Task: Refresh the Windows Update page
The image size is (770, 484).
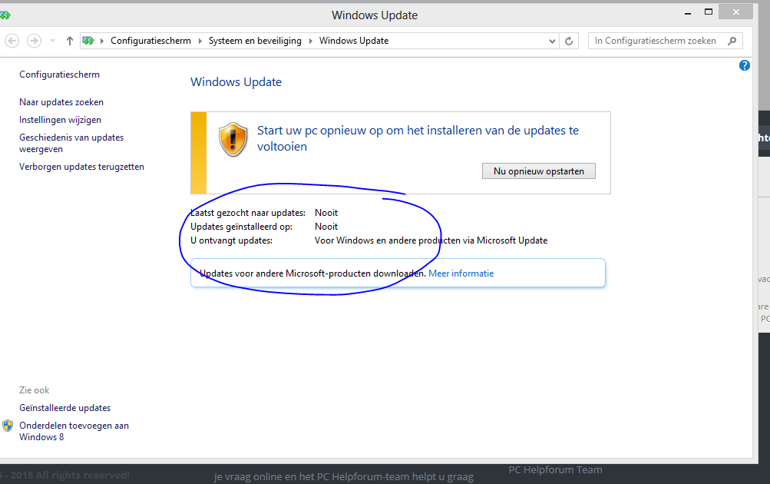Action: [x=569, y=41]
